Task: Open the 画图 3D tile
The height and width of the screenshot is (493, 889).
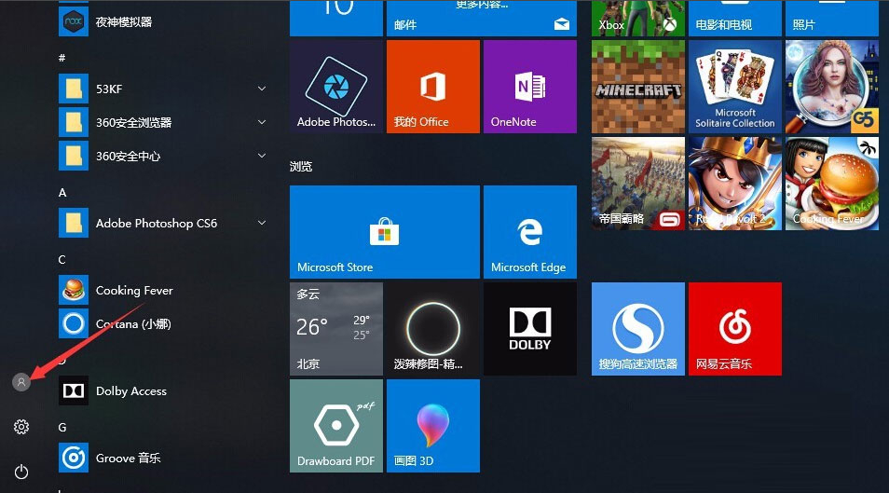Action: pyautogui.click(x=432, y=426)
